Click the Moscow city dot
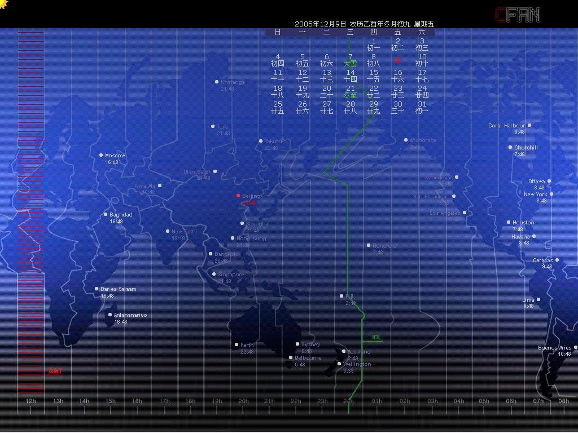Viewport: 578px width, 433px height. click(x=101, y=155)
